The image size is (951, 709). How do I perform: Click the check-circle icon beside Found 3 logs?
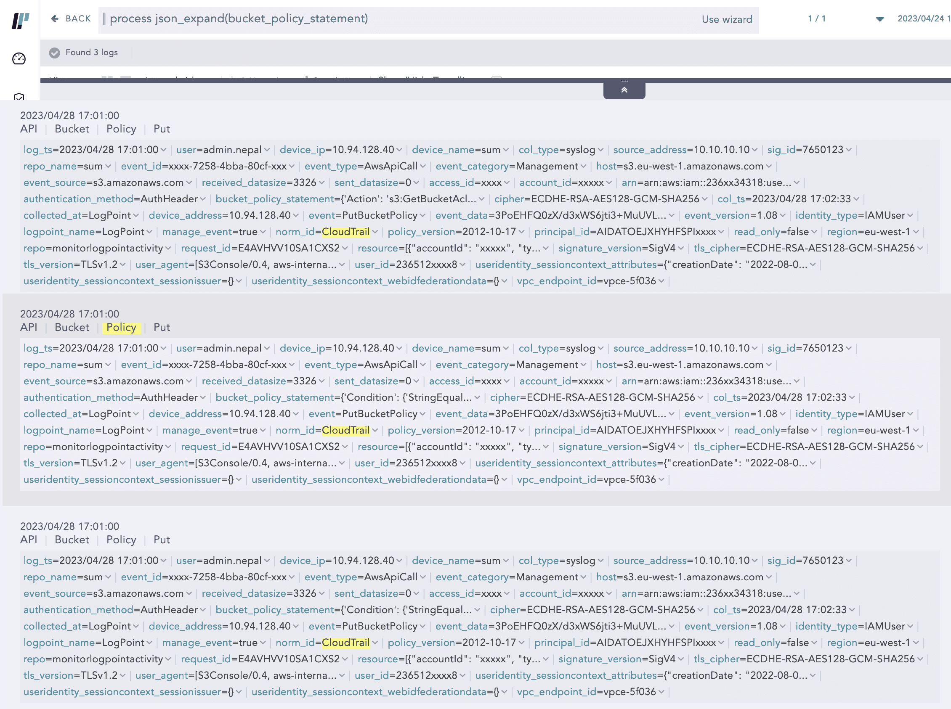pos(55,53)
